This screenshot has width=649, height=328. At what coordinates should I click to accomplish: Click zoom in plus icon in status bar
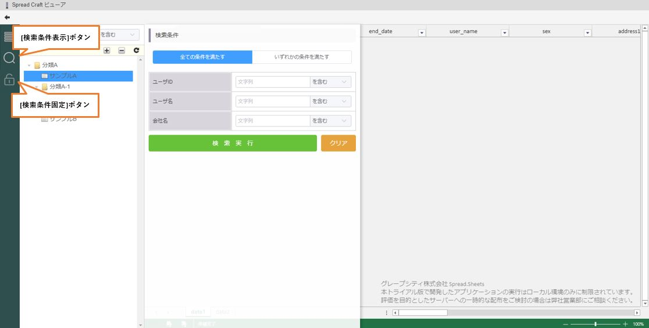coord(625,324)
